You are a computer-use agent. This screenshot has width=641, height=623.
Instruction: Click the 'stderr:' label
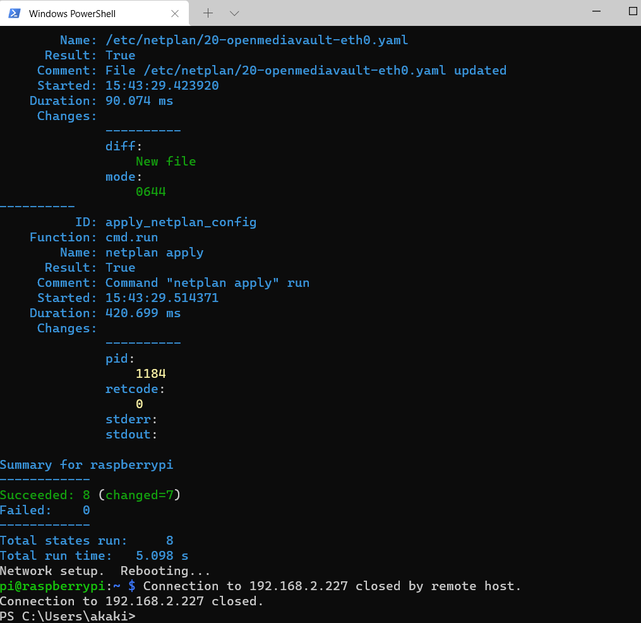click(x=131, y=419)
